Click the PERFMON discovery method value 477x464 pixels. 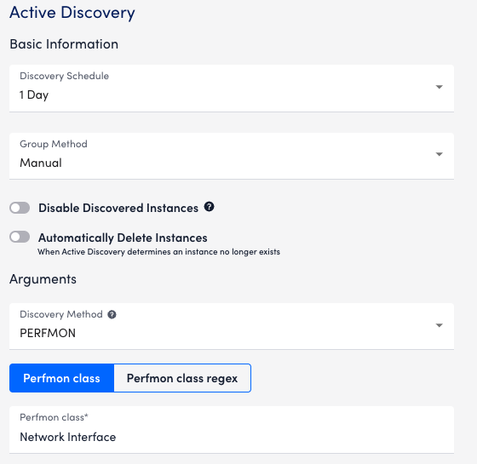(48, 333)
